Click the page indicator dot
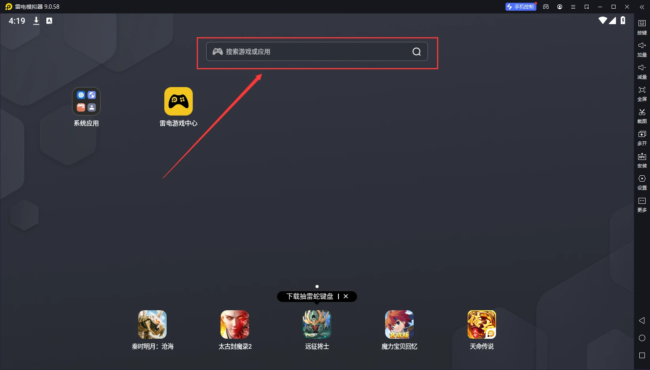Screen dimensions: 650x370 tap(317, 287)
